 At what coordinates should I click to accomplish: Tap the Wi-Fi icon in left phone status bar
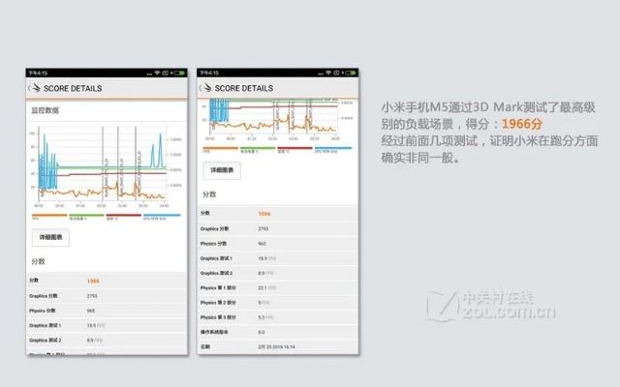(157, 74)
